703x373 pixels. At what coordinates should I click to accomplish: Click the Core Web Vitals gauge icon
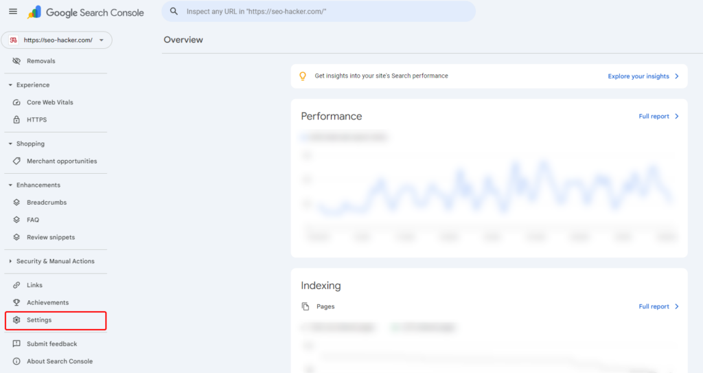16,102
